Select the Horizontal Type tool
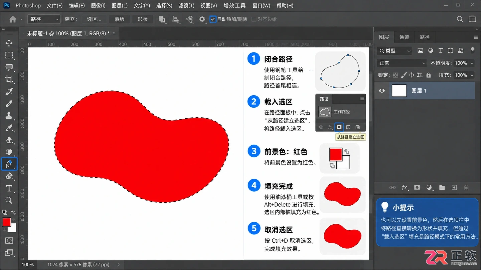 tap(9, 188)
